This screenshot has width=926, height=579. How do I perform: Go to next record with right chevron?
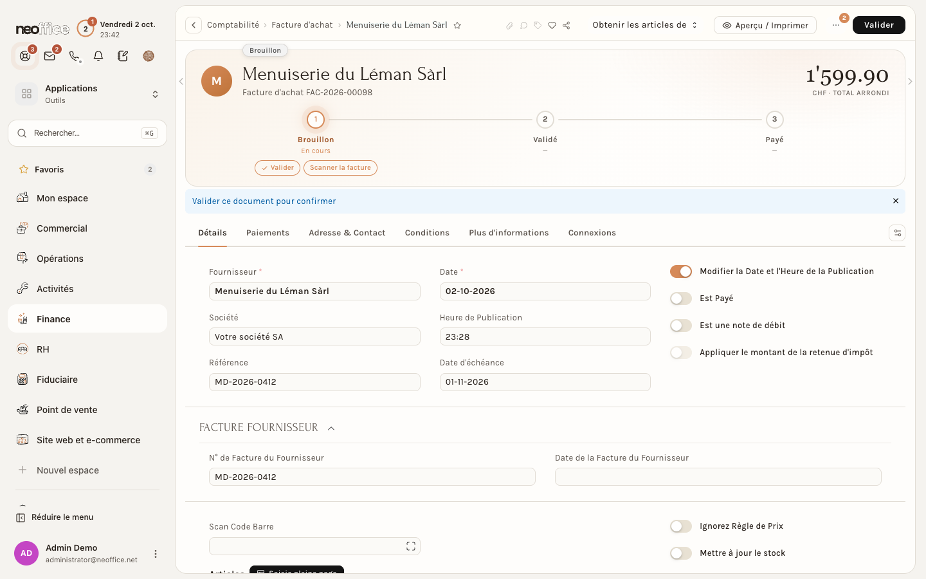pyautogui.click(x=910, y=81)
